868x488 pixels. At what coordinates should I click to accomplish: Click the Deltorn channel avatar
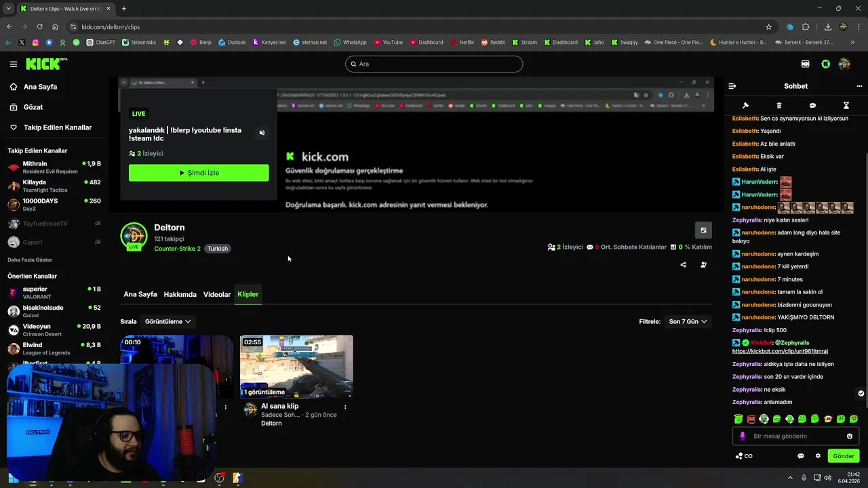click(134, 236)
